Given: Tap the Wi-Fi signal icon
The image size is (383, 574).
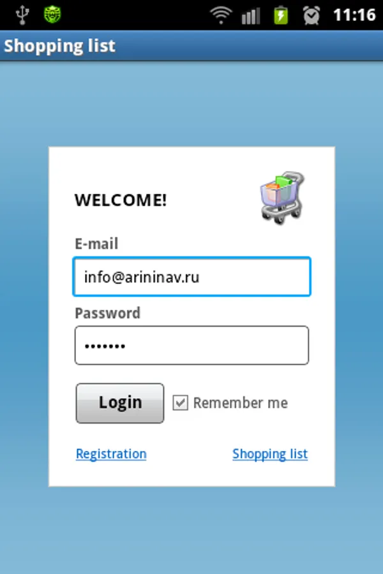Looking at the screenshot, I should point(221,15).
